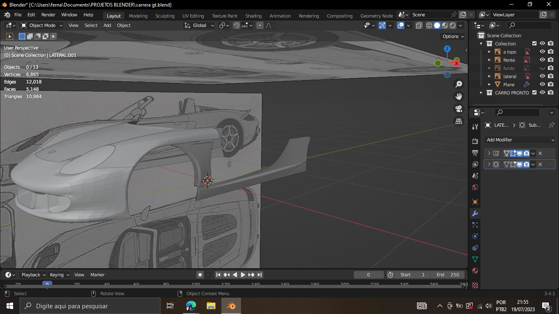The height and width of the screenshot is (314, 559).
Task: Click the zoom magnifier icon in viewport
Action: click(459, 84)
